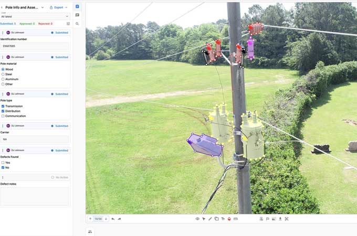Click the redo arrow in bottom toolbar

tap(119, 219)
